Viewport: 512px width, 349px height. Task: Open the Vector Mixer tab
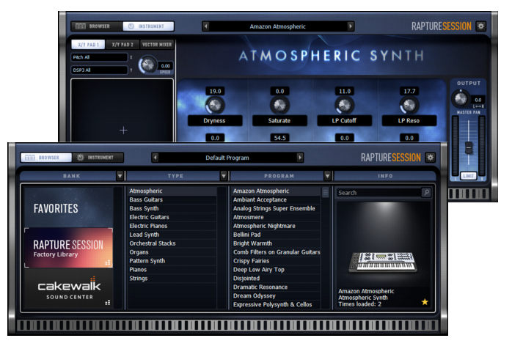(x=156, y=45)
